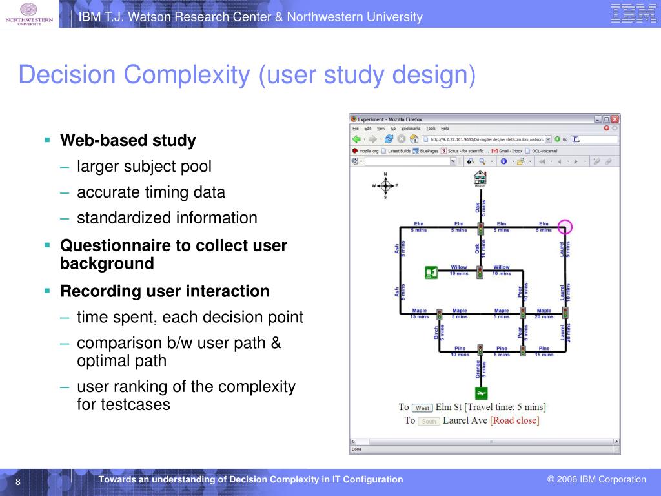Click the magenta circle at Elm and Laurel

click(565, 227)
